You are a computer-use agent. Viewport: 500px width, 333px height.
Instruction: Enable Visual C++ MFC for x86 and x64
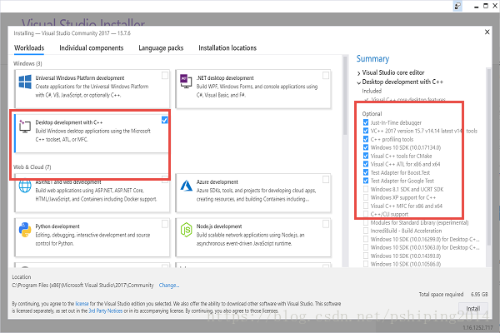[366, 206]
